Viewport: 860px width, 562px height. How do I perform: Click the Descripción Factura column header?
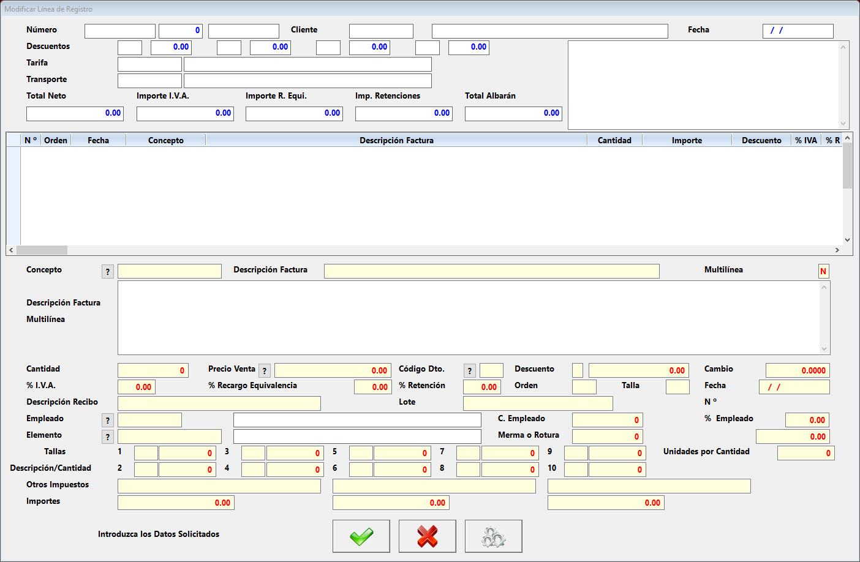point(396,140)
